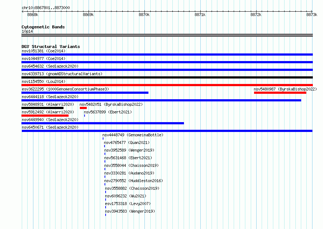Click the nsv5637899 (Ebert2021) label
This screenshot has height=229, width=323.
108,112
